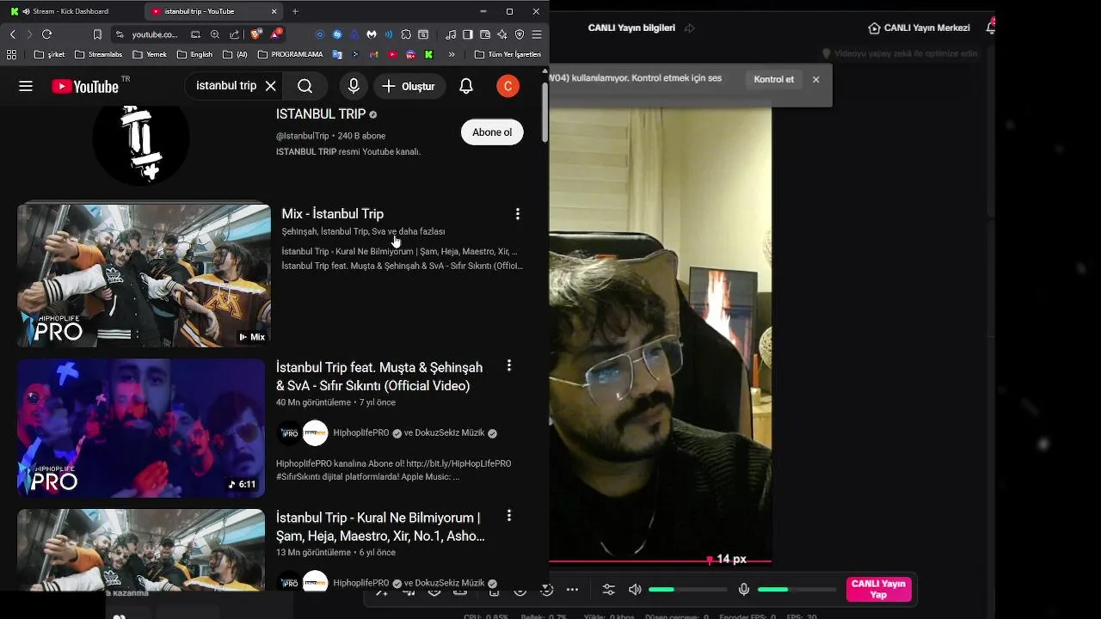Open DokuzSekiz Müzik channel under Sıfır Sıkıntı
Viewport: 1101px width, 619px height.
(x=450, y=433)
